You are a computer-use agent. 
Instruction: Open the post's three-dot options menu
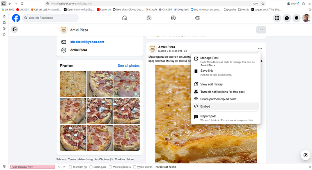(260, 49)
